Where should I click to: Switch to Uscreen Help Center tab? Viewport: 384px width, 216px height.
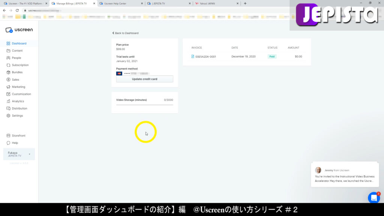point(120,3)
